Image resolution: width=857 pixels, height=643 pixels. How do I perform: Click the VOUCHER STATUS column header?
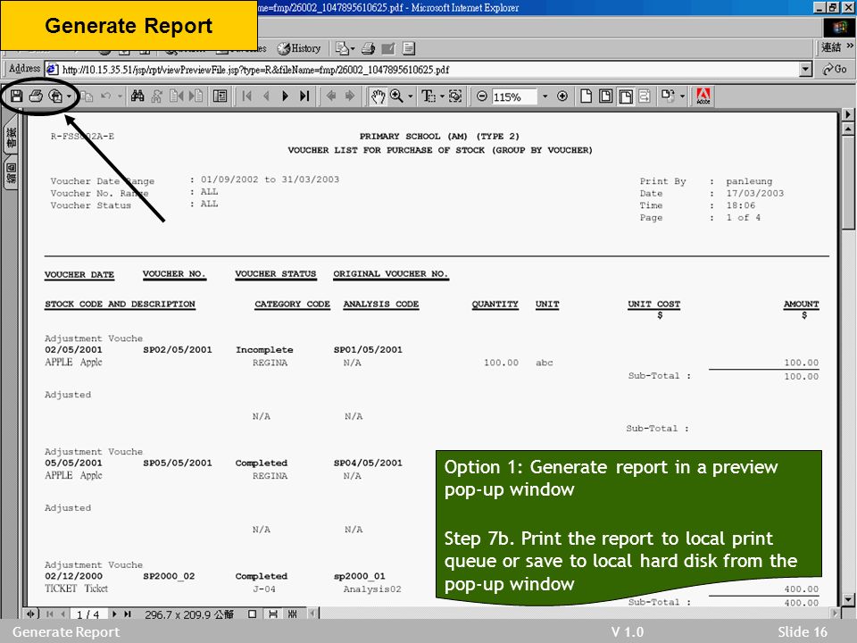click(x=276, y=274)
